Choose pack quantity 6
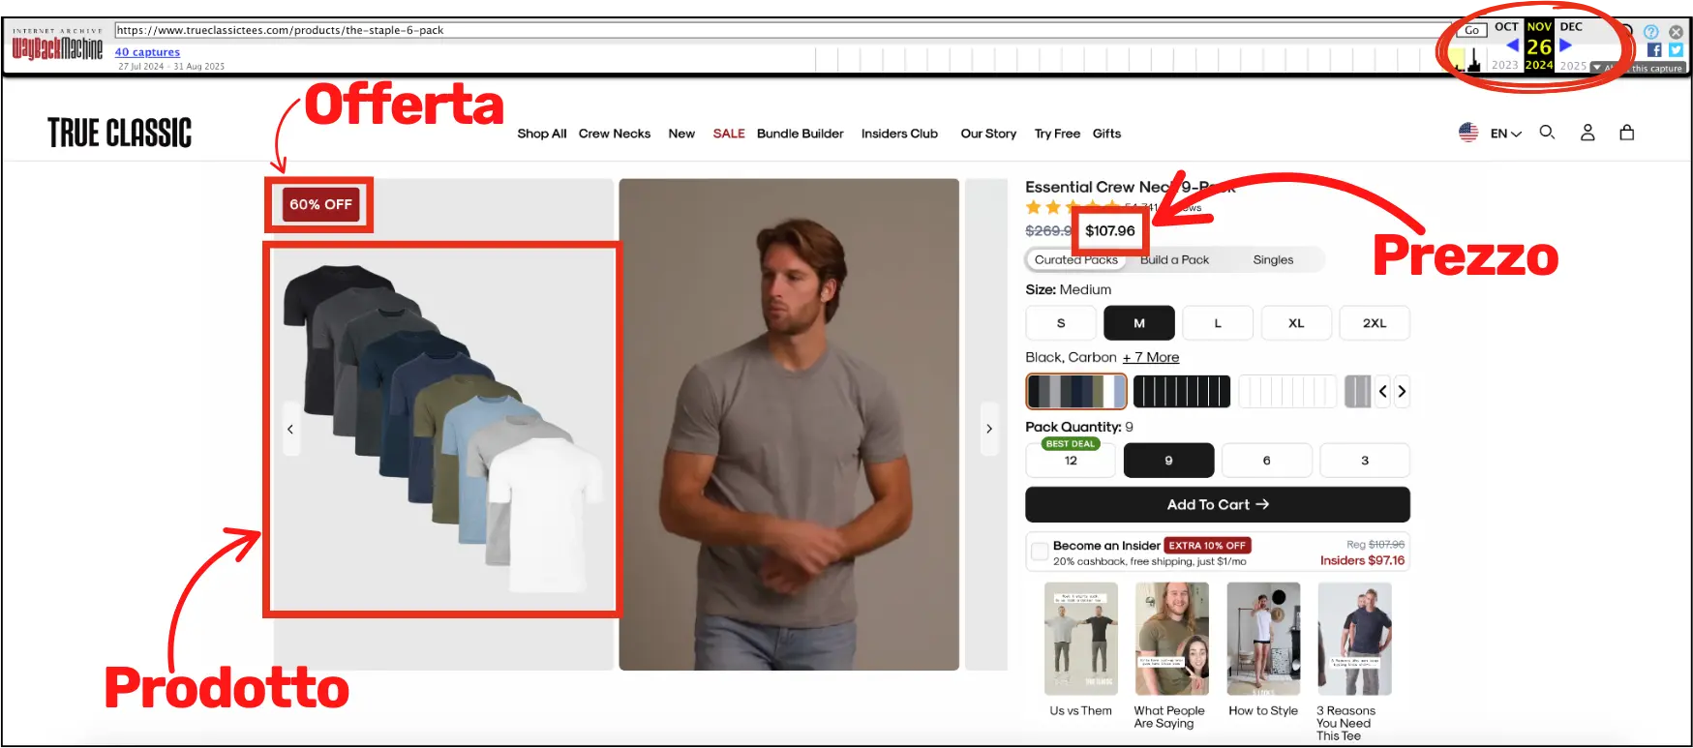 (1266, 461)
